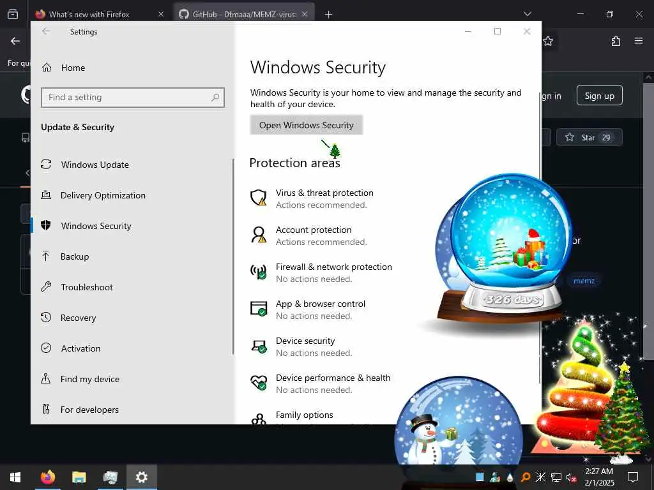This screenshot has width=654, height=490.
Task: Click the Device health heart icon
Action: 259,383
